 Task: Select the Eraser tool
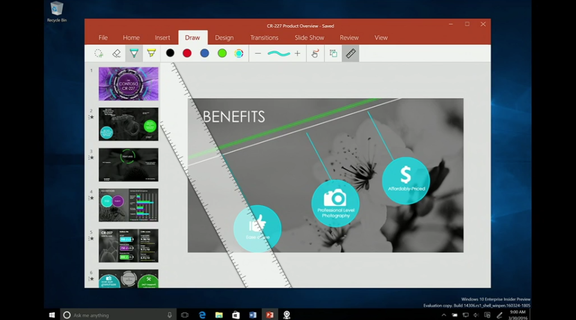click(117, 53)
